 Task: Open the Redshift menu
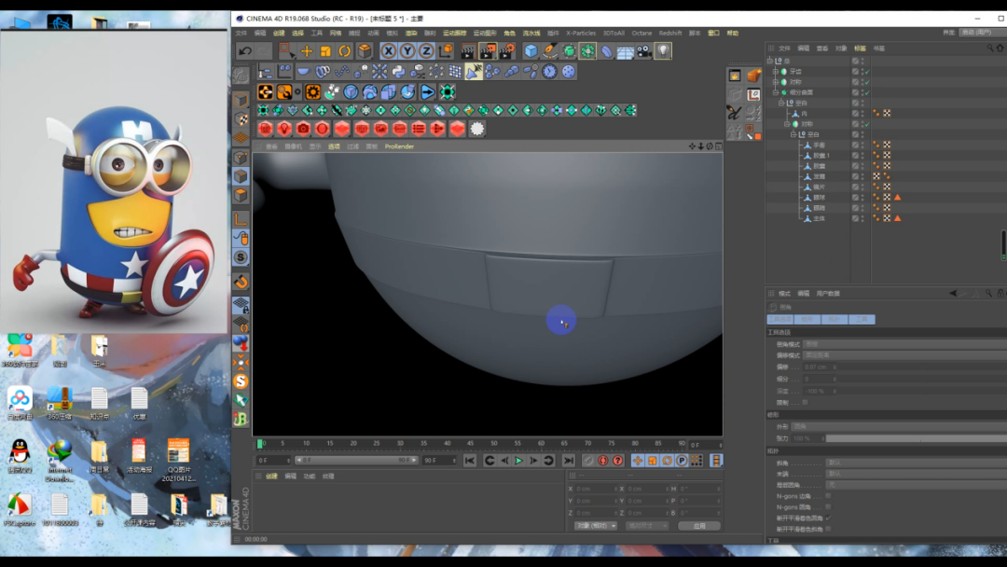click(669, 33)
